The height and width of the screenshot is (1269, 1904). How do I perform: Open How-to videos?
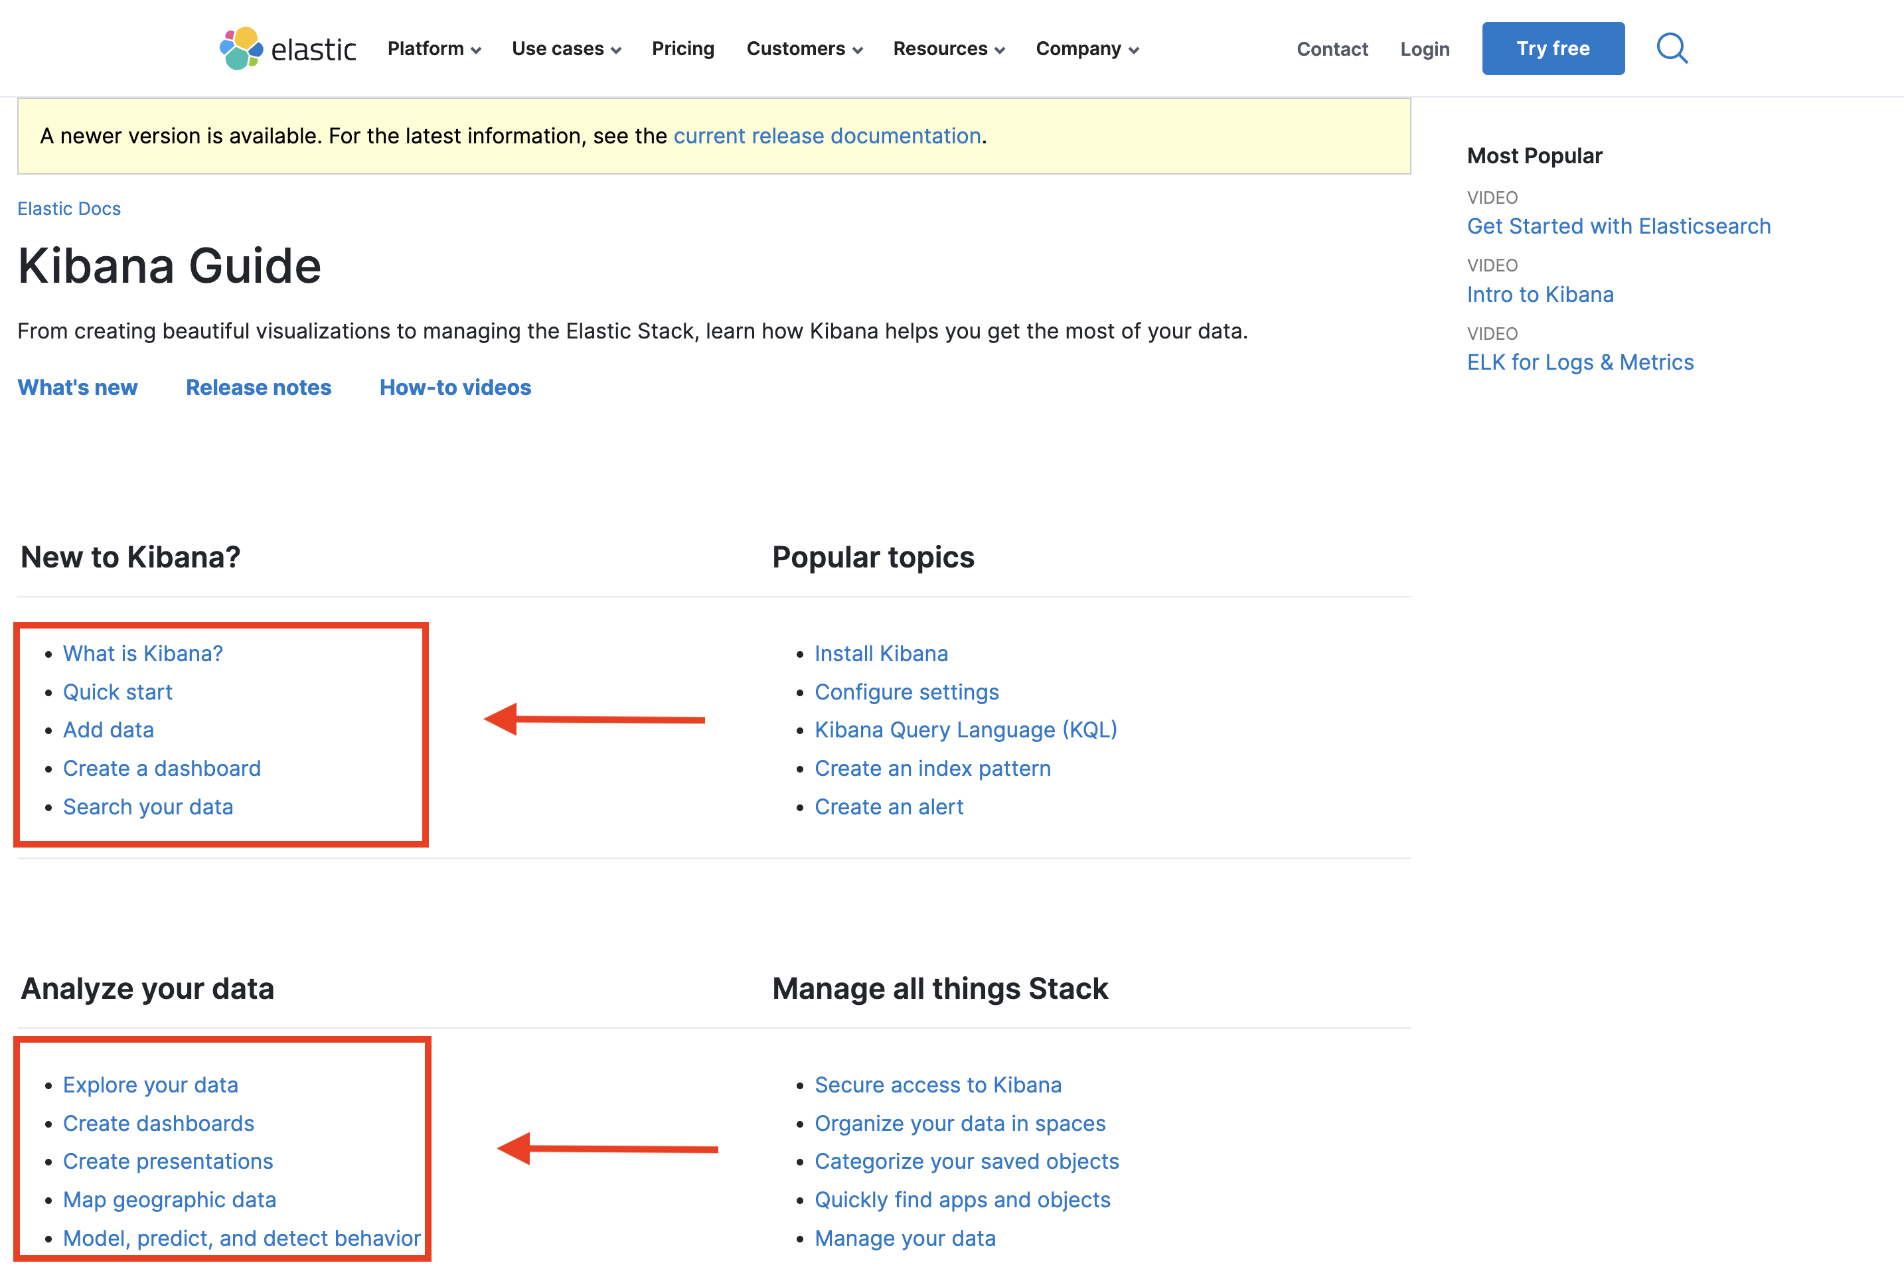click(455, 388)
